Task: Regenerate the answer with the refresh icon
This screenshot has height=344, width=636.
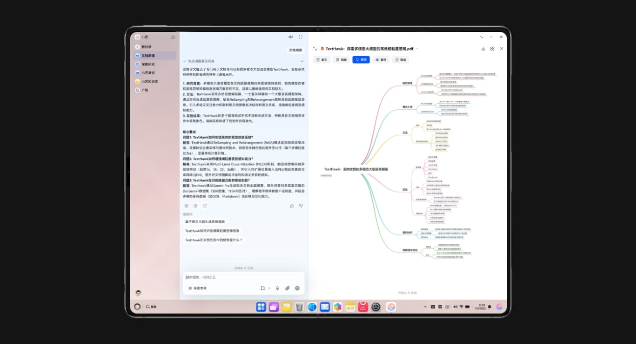Action: [204, 205]
